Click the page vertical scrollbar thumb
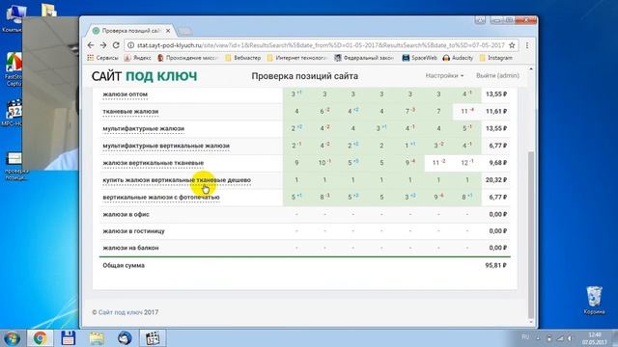 click(x=531, y=234)
